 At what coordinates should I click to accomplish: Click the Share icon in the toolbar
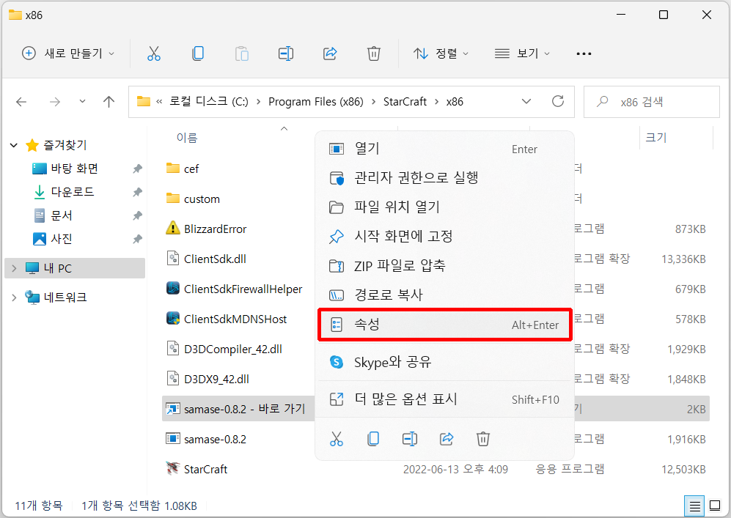pyautogui.click(x=330, y=53)
